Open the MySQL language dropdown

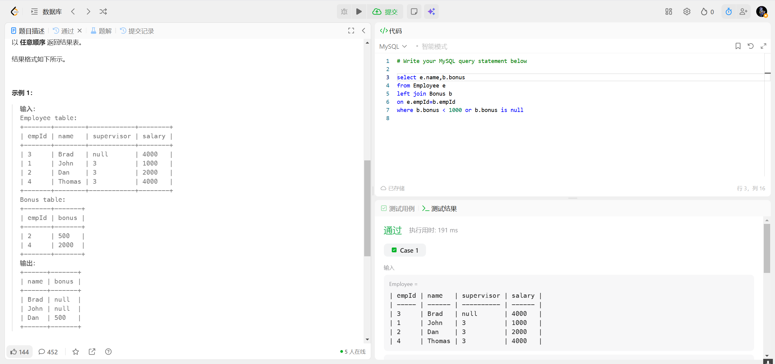tap(393, 46)
